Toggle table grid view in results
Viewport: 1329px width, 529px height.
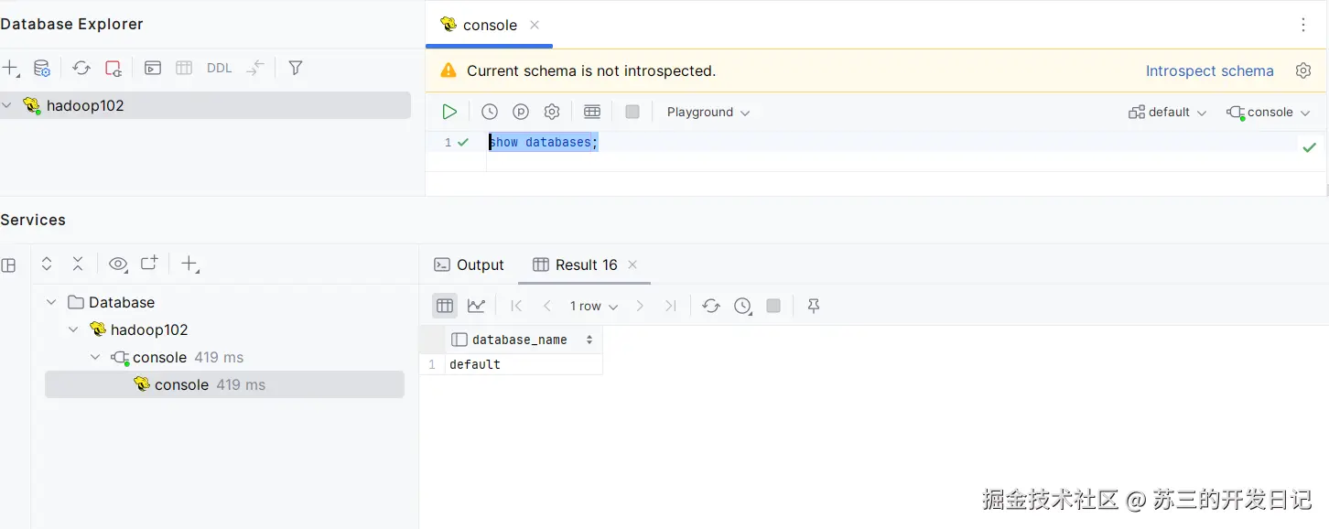[x=445, y=306]
